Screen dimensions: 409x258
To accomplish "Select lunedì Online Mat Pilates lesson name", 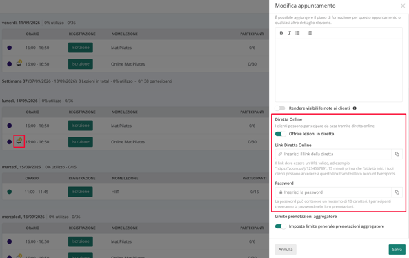I will pyautogui.click(x=128, y=142).
